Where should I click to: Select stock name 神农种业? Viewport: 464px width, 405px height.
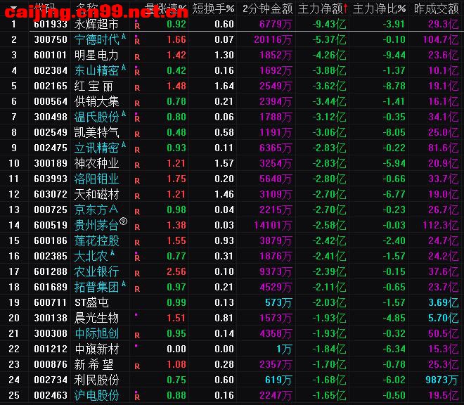96,163
